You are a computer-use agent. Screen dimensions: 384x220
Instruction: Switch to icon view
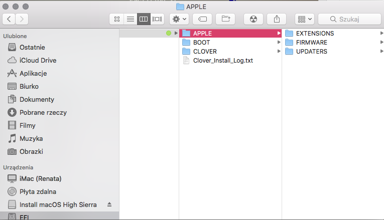pos(117,19)
